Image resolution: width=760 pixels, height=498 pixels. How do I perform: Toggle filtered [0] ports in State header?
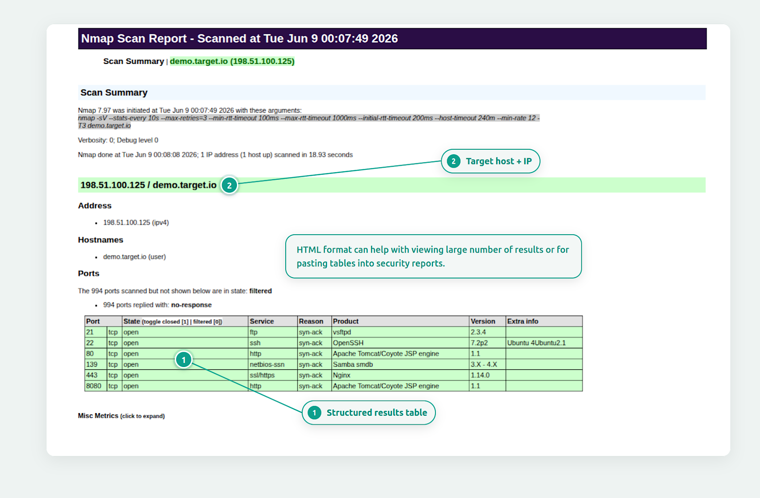pos(207,322)
